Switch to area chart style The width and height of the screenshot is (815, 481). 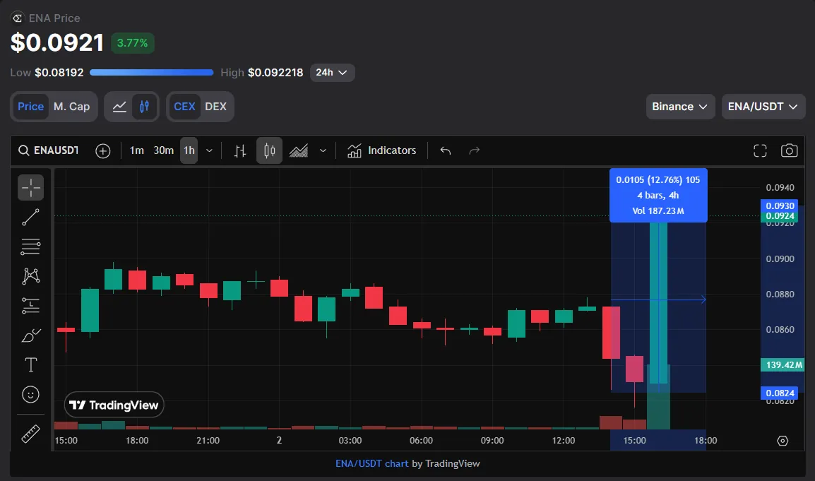click(299, 151)
